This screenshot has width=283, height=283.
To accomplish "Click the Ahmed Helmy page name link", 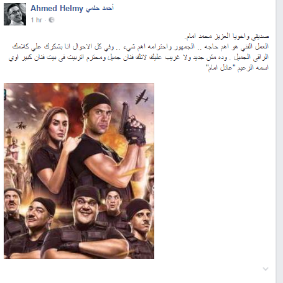I will pyautogui.click(x=57, y=9).
